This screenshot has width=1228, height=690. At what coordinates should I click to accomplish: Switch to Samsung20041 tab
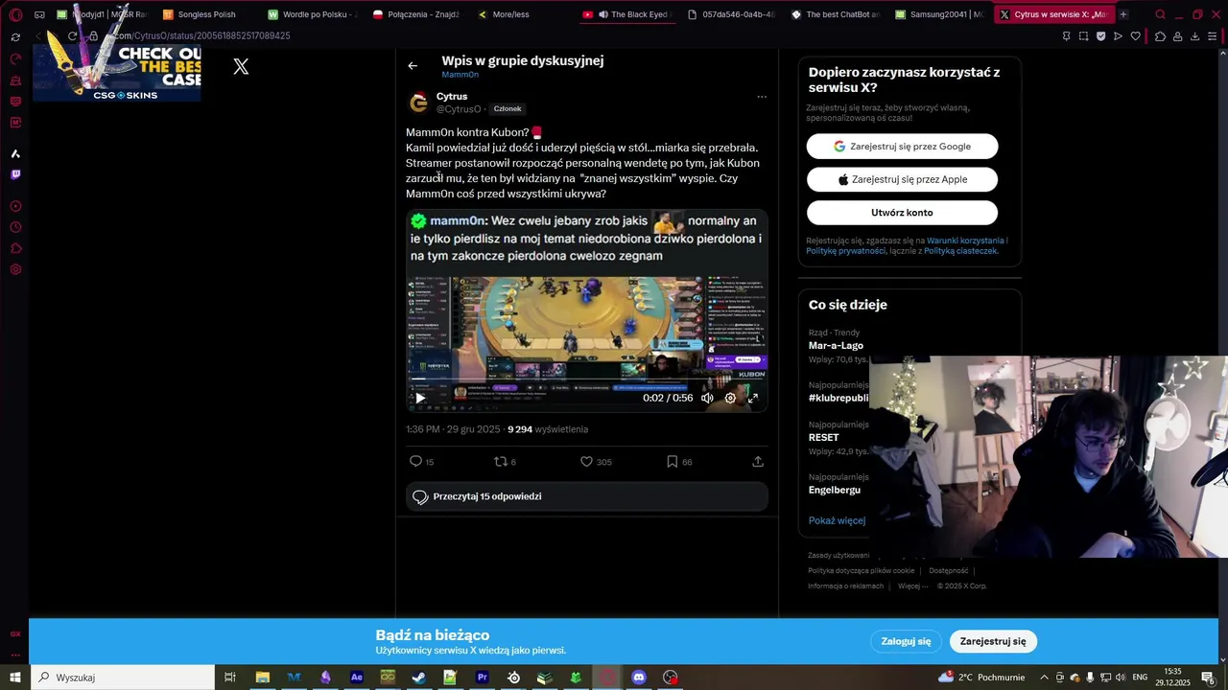pyautogui.click(x=938, y=14)
